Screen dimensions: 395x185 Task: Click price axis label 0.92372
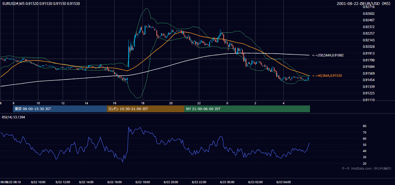click(x=368, y=27)
